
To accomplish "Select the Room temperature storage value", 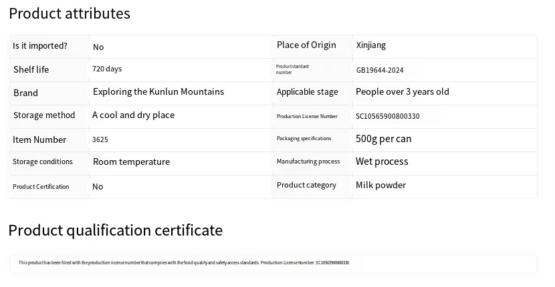I will coord(131,162).
